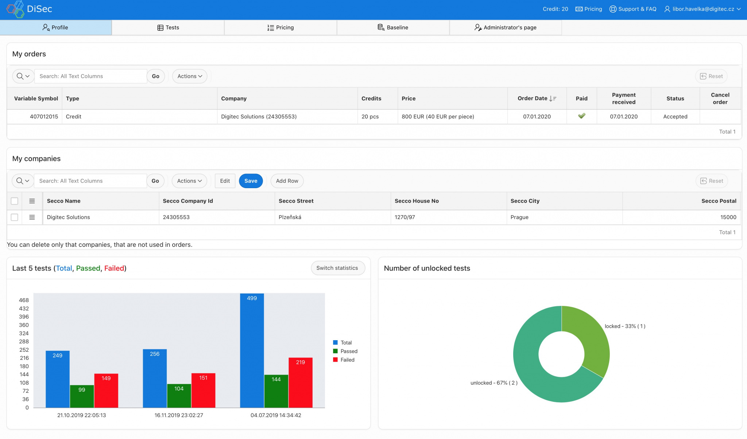747x439 pixels.
Task: Click the green Paid checkmark for order 407012015
Action: 581,116
